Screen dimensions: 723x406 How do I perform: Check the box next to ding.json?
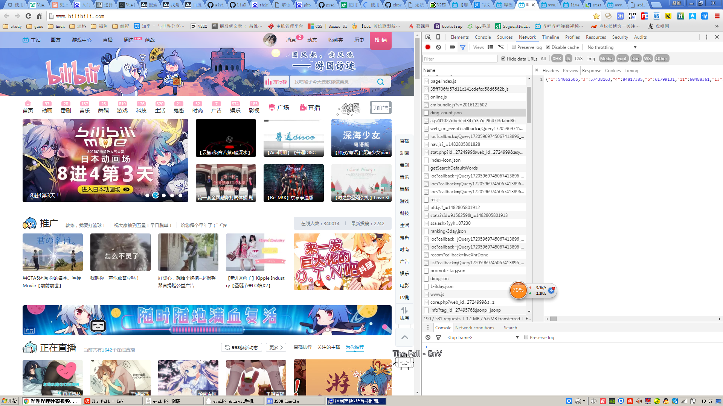426,279
